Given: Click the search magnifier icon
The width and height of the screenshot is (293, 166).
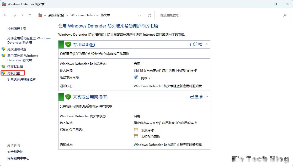Looking at the screenshot, I should [285, 15].
